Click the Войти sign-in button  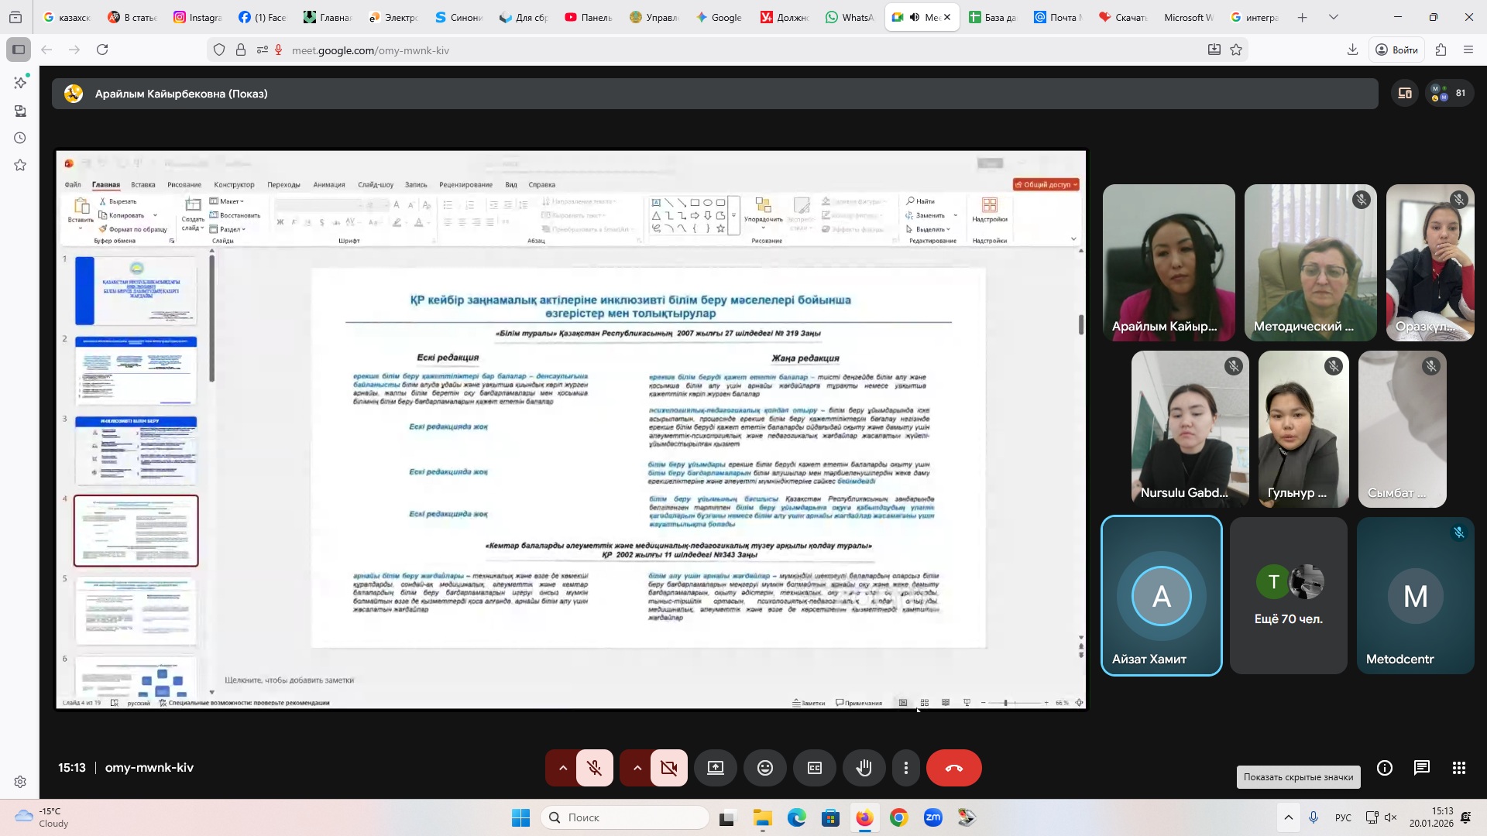point(1396,50)
